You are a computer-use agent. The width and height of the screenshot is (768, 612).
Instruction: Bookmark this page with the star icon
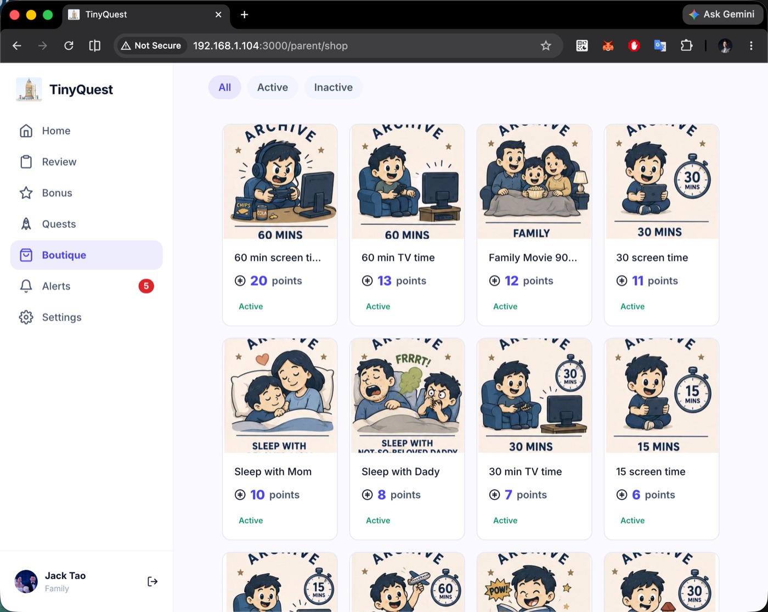[546, 46]
